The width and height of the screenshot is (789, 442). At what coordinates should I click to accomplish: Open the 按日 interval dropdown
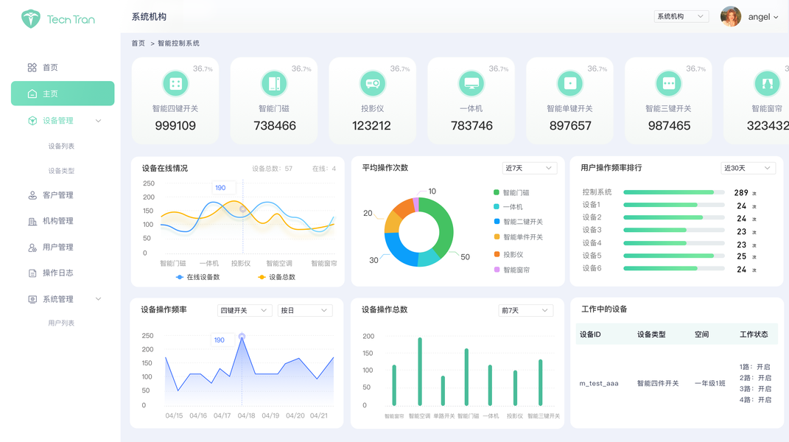[305, 311]
